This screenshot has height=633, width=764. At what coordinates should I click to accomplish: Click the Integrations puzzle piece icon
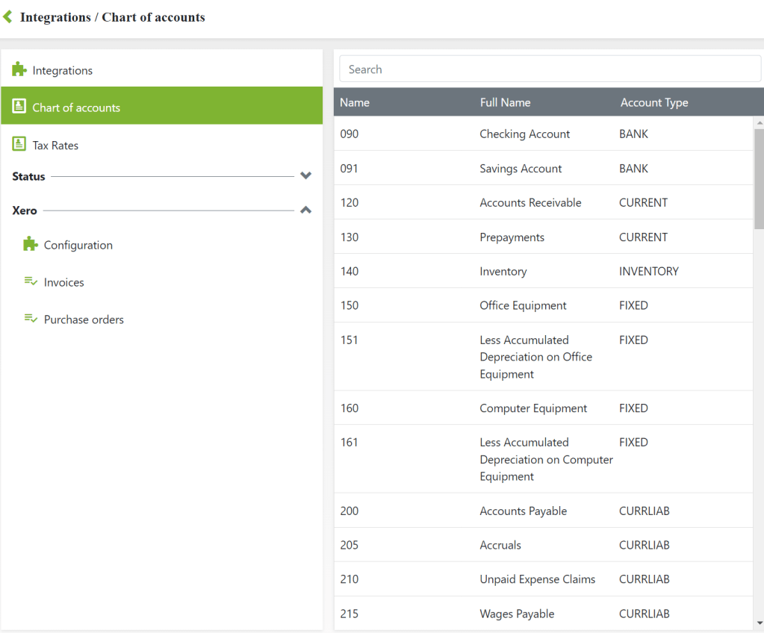(19, 69)
